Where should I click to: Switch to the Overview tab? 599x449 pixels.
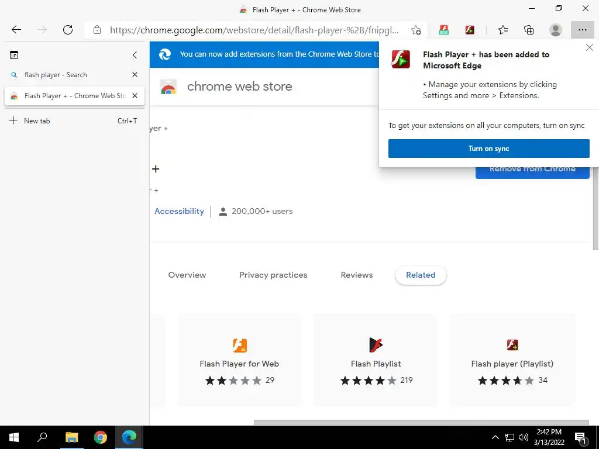coord(187,275)
